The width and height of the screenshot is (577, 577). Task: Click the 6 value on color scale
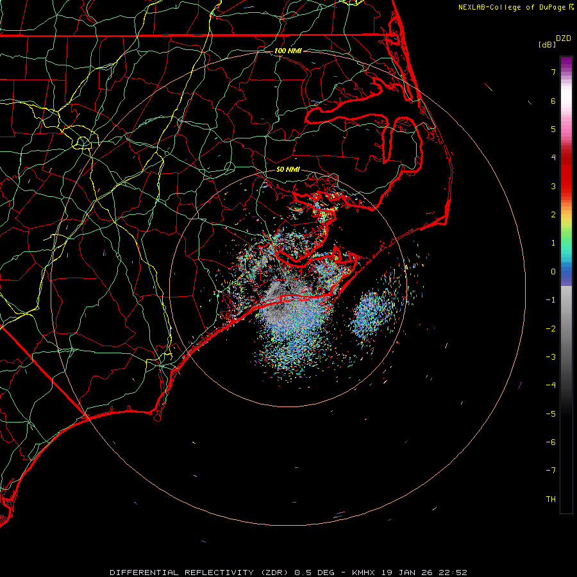[553, 101]
